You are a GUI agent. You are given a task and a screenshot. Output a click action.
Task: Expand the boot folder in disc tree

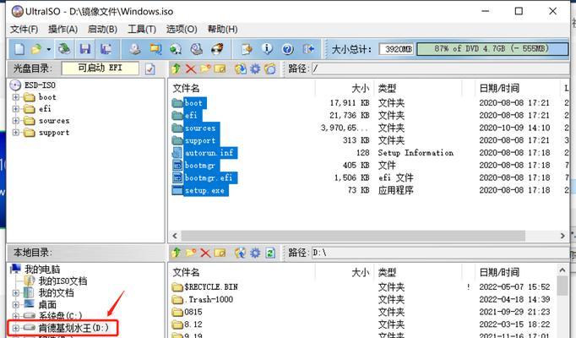tap(16, 97)
